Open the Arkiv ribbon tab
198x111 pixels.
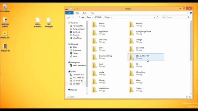pos(69,13)
